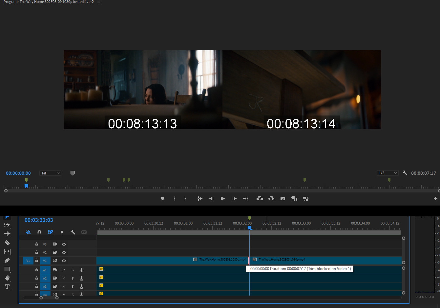Click the green timeline ruler marker
This screenshot has width=440, height=308.
click(249, 218)
